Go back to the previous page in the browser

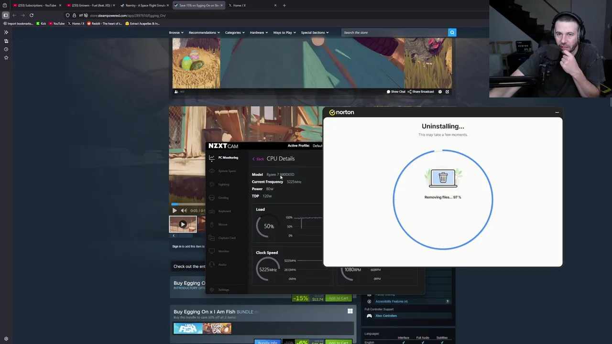click(14, 15)
